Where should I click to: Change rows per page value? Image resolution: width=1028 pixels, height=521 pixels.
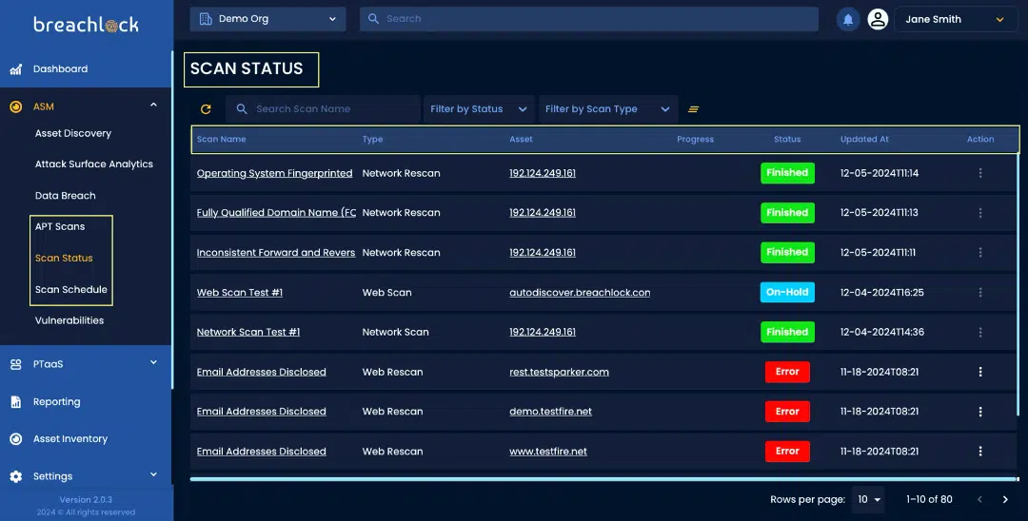868,499
